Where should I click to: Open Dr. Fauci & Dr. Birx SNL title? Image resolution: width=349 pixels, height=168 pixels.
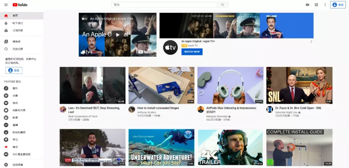(x=299, y=108)
